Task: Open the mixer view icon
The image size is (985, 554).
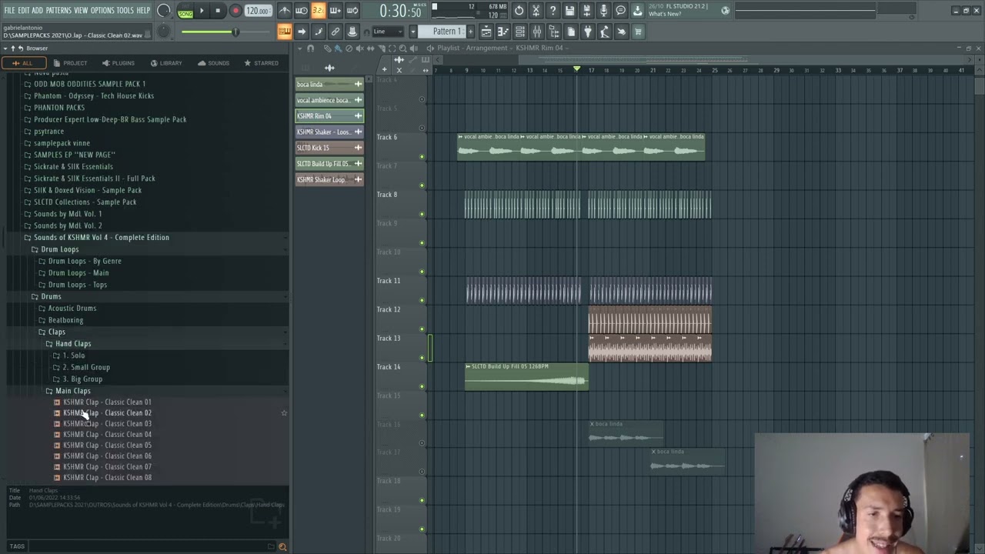Action: point(536,32)
